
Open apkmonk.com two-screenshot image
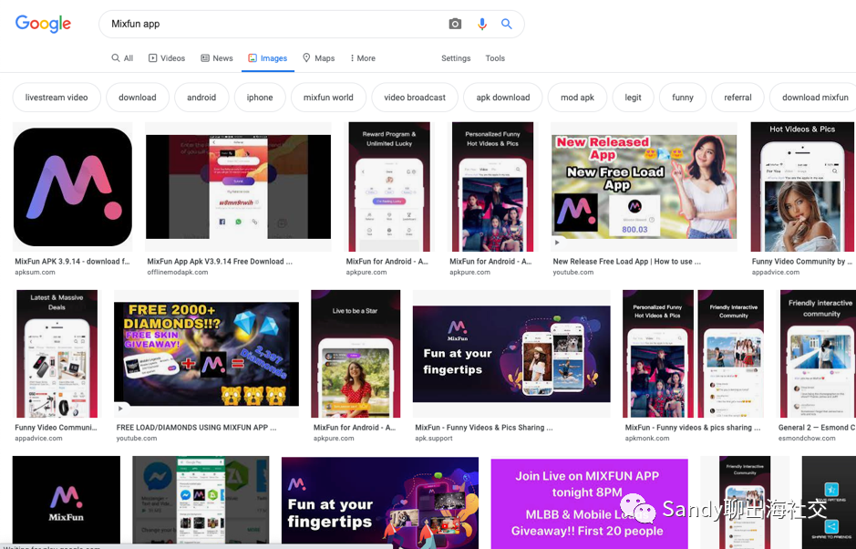694,354
